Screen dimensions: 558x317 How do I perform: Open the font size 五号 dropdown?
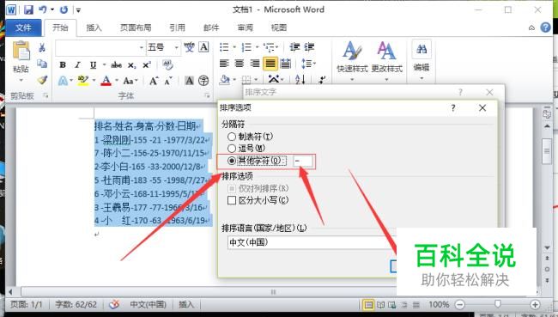(x=176, y=47)
